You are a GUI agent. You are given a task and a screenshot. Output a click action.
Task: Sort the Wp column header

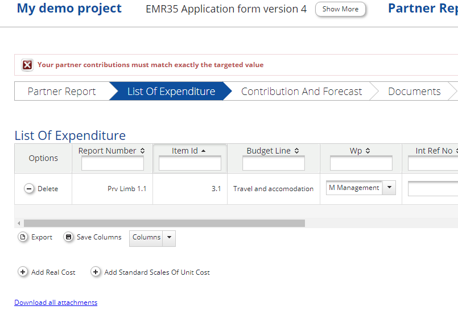click(368, 151)
